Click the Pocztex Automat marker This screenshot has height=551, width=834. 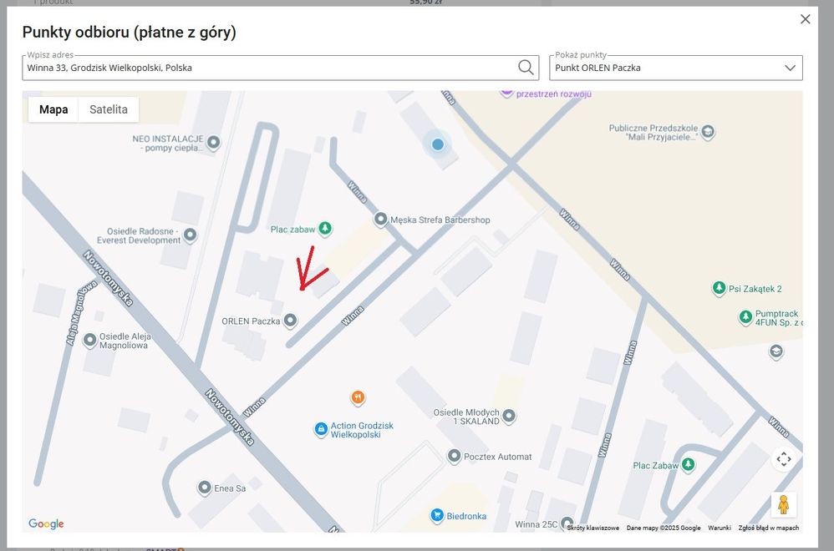(454, 456)
